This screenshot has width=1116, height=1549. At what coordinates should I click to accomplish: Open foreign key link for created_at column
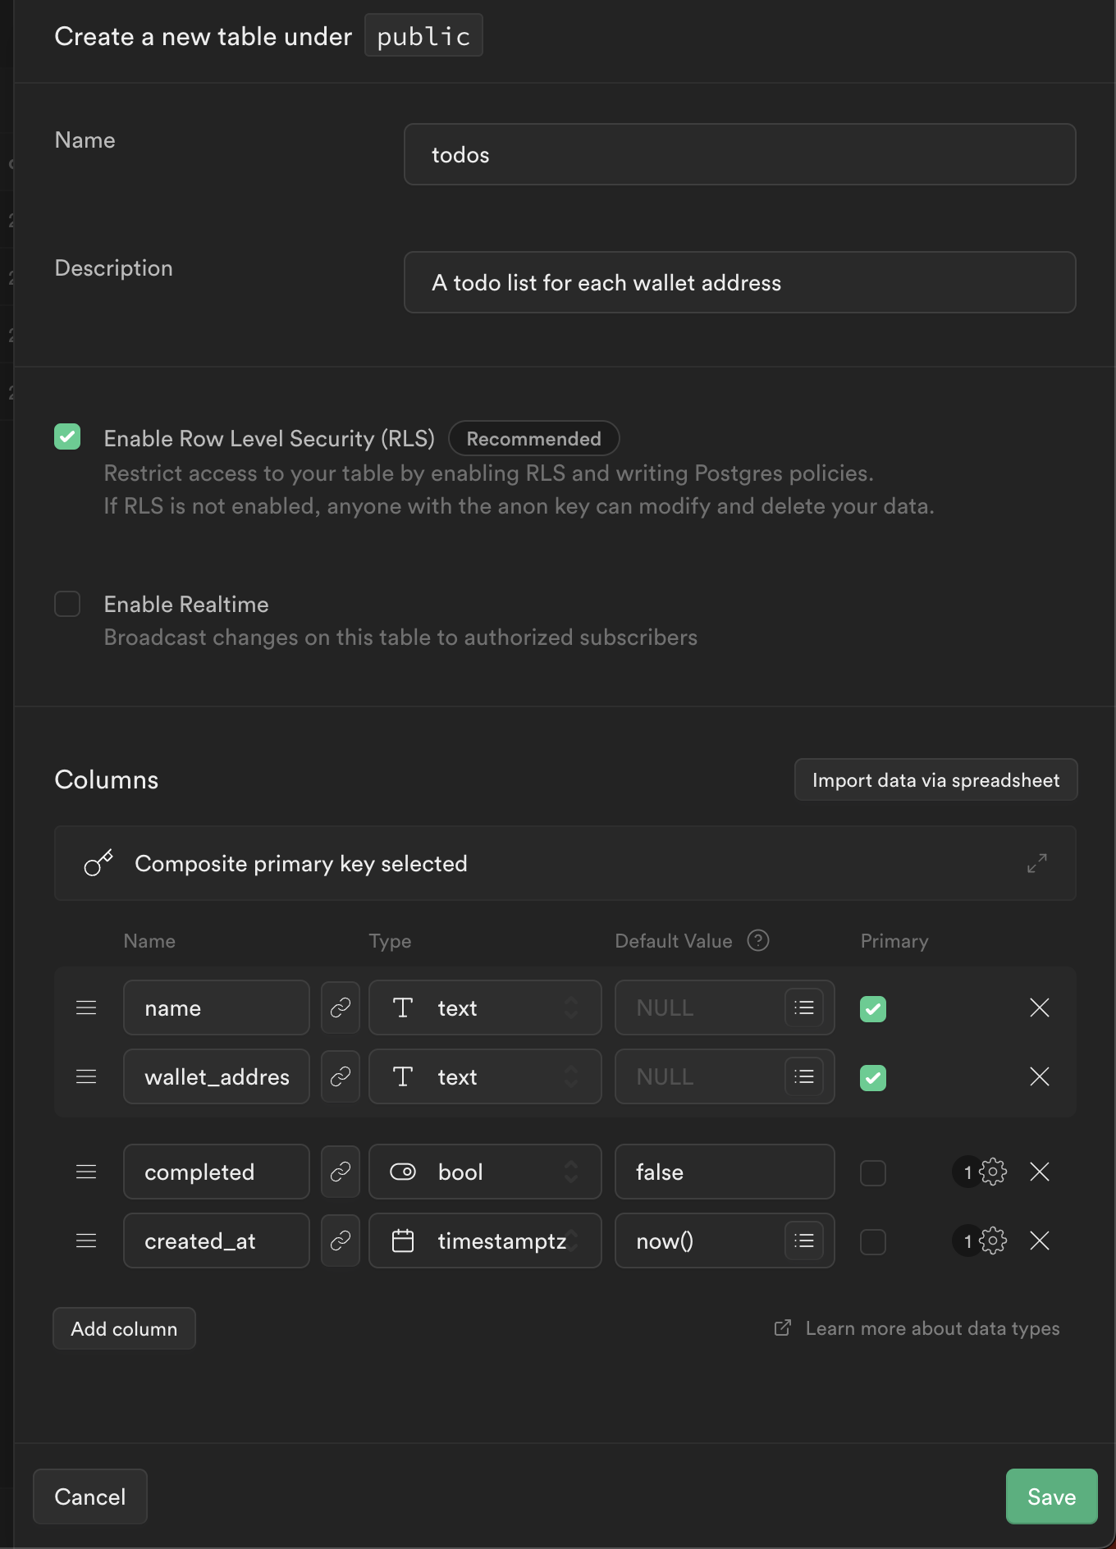tap(341, 1241)
